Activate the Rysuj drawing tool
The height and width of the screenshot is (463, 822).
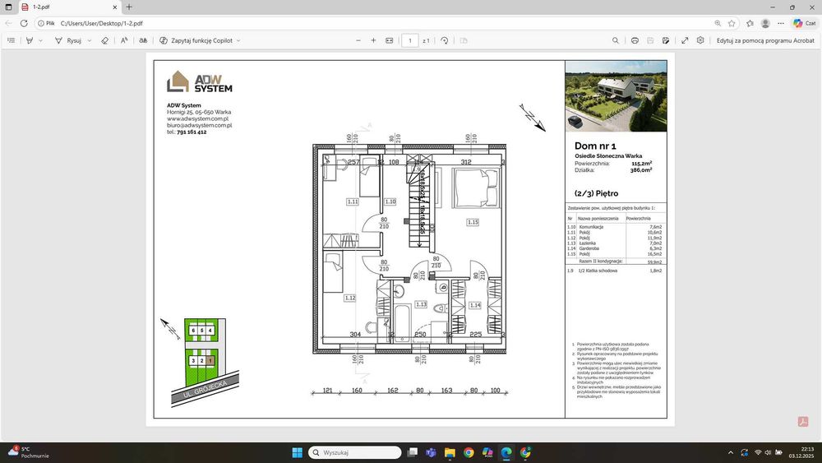click(69, 40)
